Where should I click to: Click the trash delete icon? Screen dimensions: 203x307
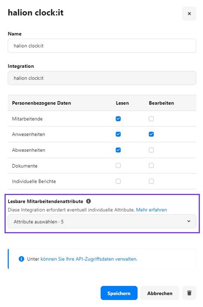point(189,293)
